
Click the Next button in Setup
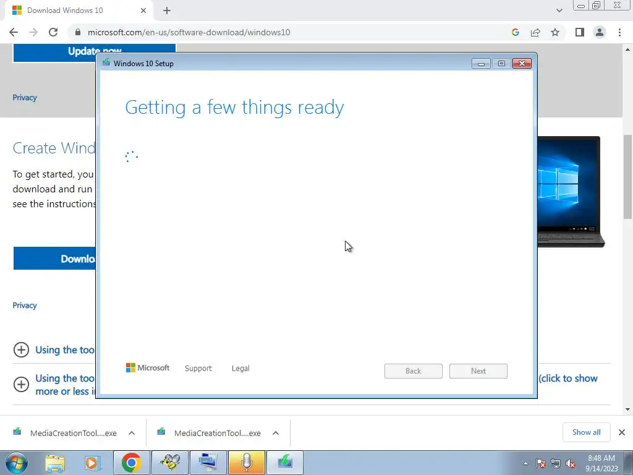tap(478, 371)
